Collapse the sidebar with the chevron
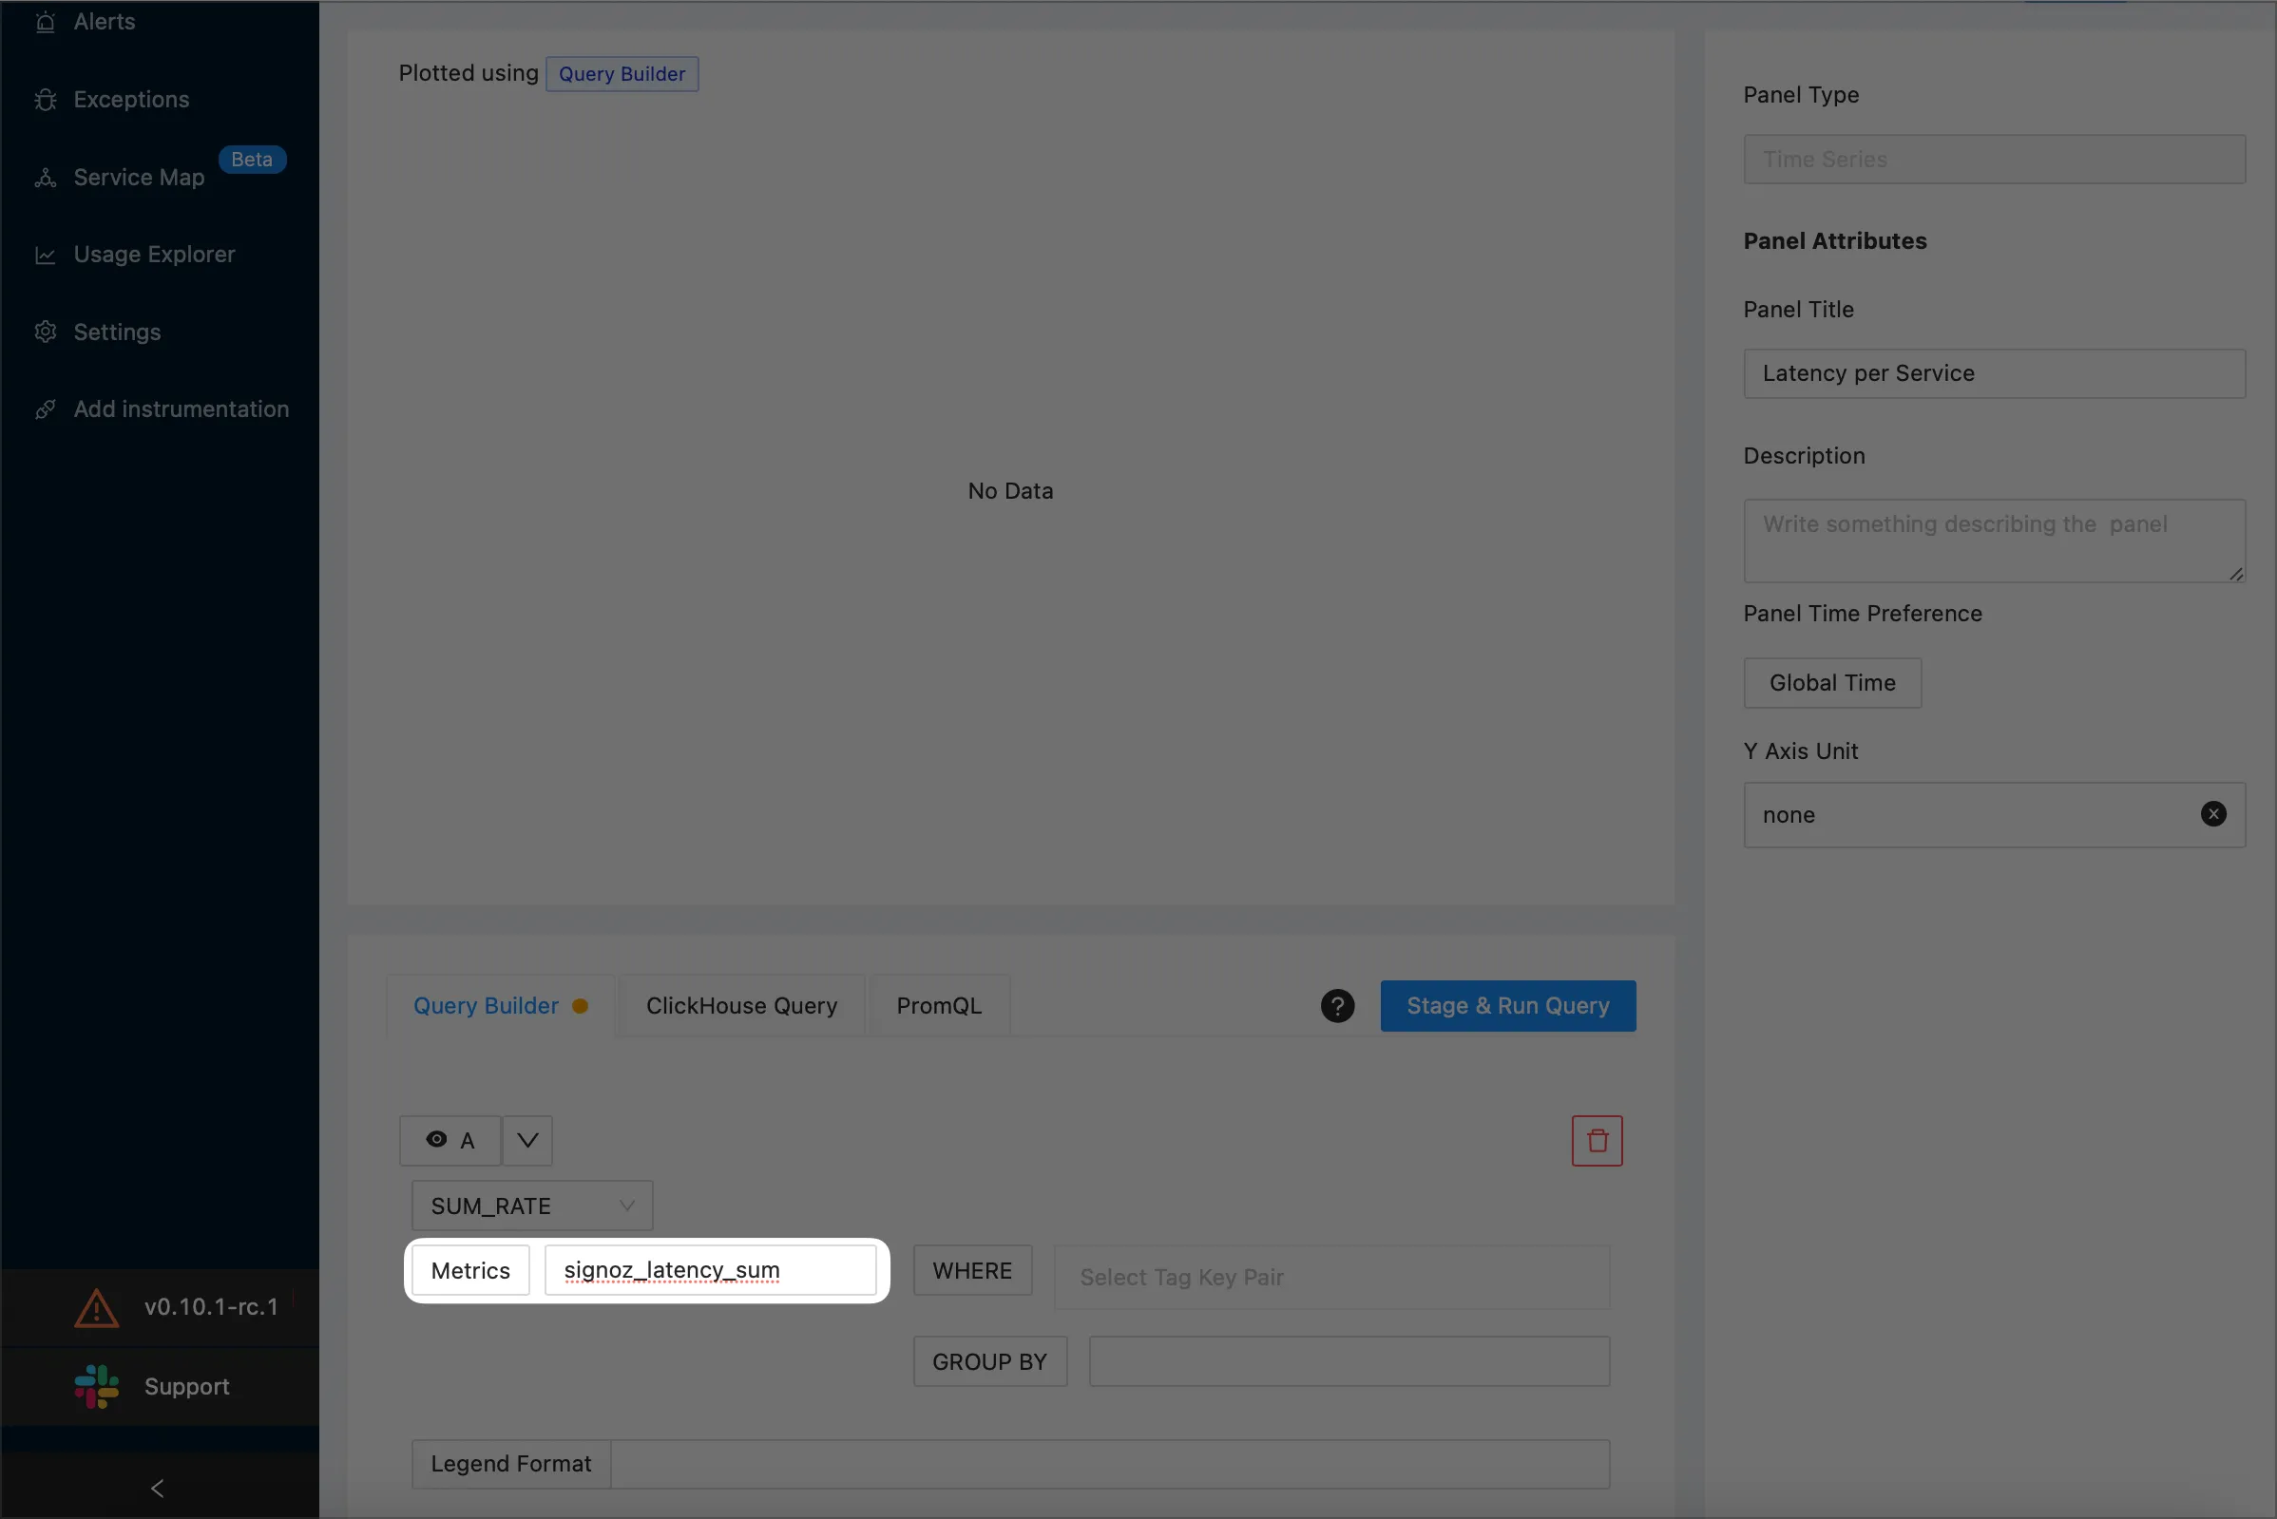Screen dimensions: 2277x1519 [158, 1488]
